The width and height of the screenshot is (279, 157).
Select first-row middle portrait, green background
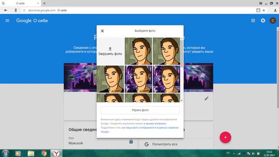pyautogui.click(x=138, y=51)
